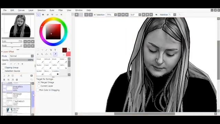220x124 pixels.
Task: Toggle the first Lock option icon
Action: [11, 64]
